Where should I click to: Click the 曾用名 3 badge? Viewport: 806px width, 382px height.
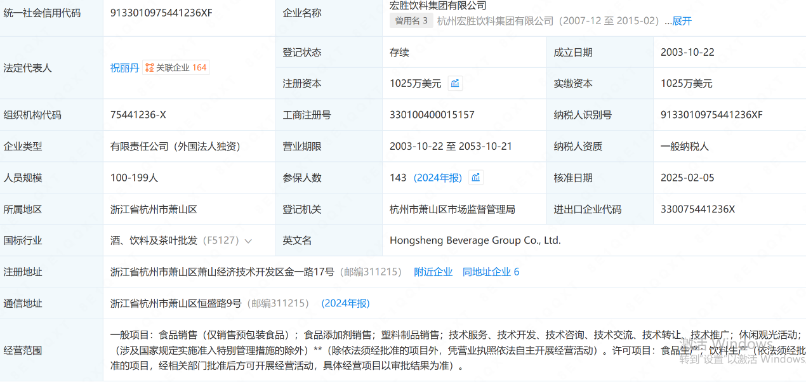(411, 21)
